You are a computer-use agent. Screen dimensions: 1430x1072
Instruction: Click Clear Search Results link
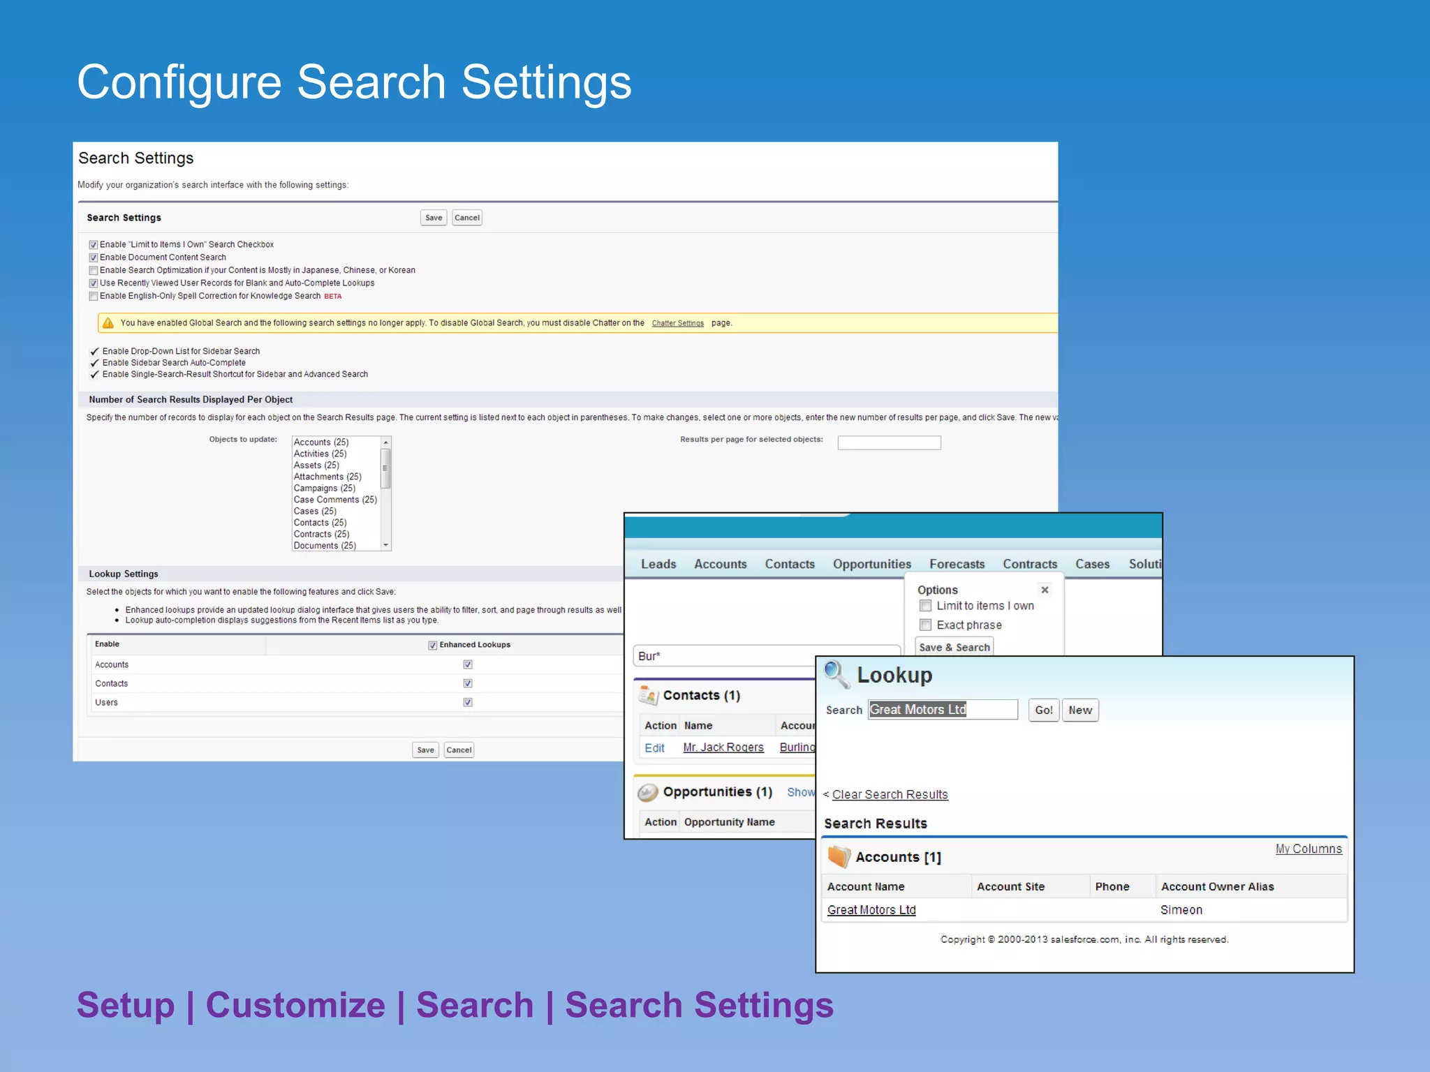890,794
